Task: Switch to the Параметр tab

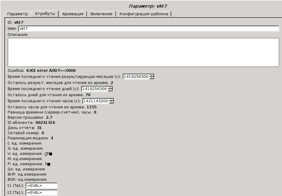Action: [x=17, y=14]
